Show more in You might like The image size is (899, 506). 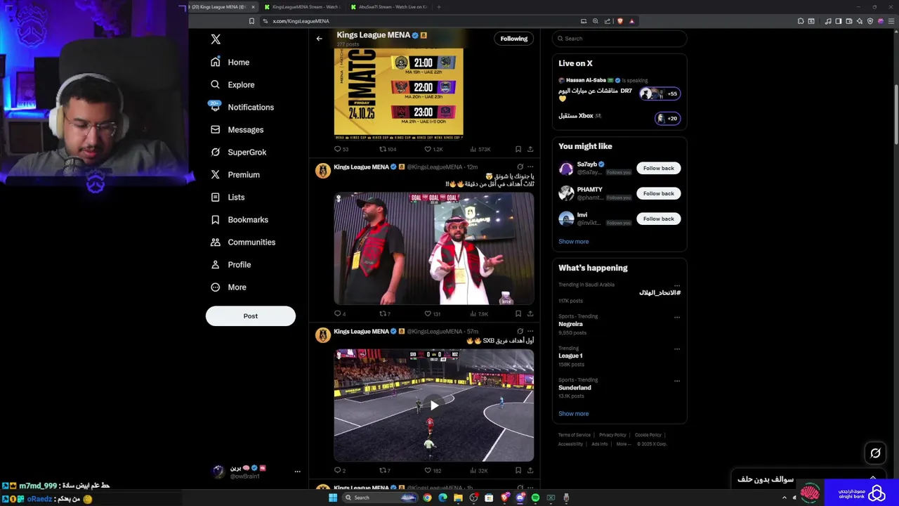click(574, 242)
